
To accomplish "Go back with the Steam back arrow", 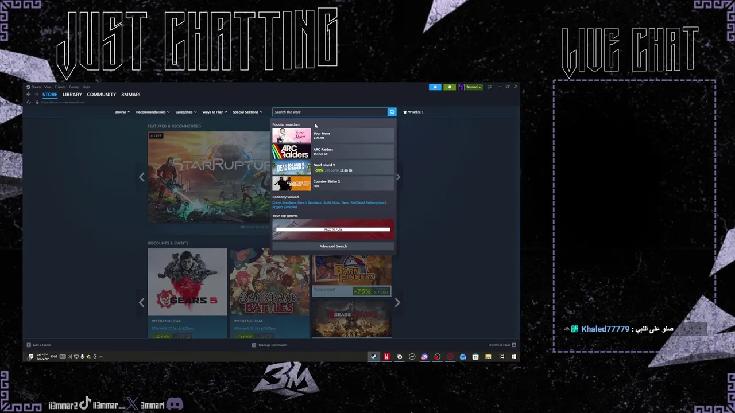I will [x=28, y=95].
